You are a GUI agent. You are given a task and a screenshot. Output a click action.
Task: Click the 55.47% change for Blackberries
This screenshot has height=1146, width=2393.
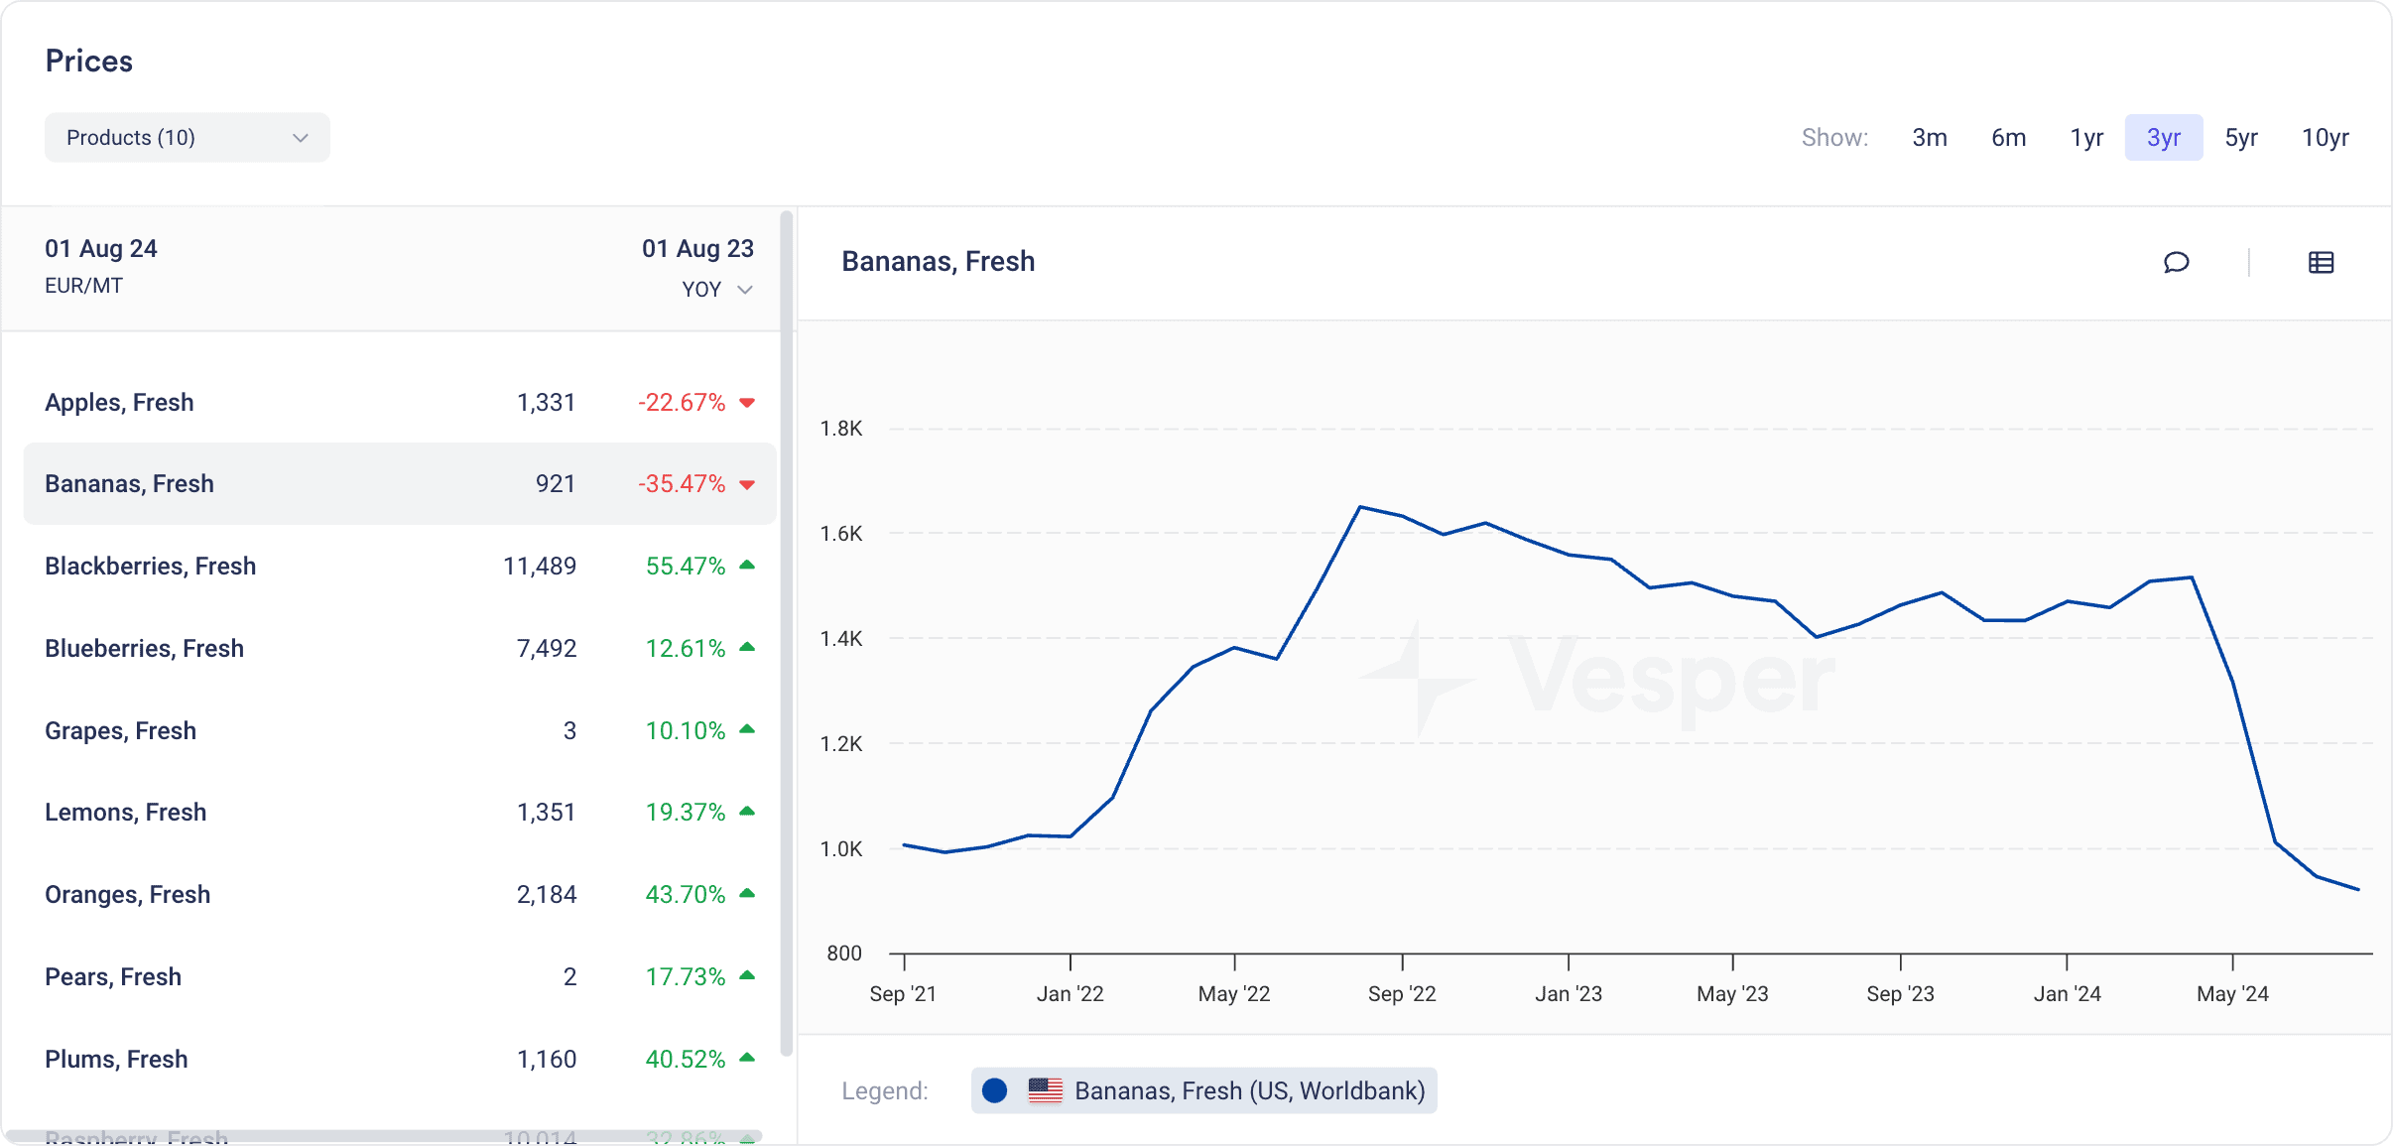point(686,566)
